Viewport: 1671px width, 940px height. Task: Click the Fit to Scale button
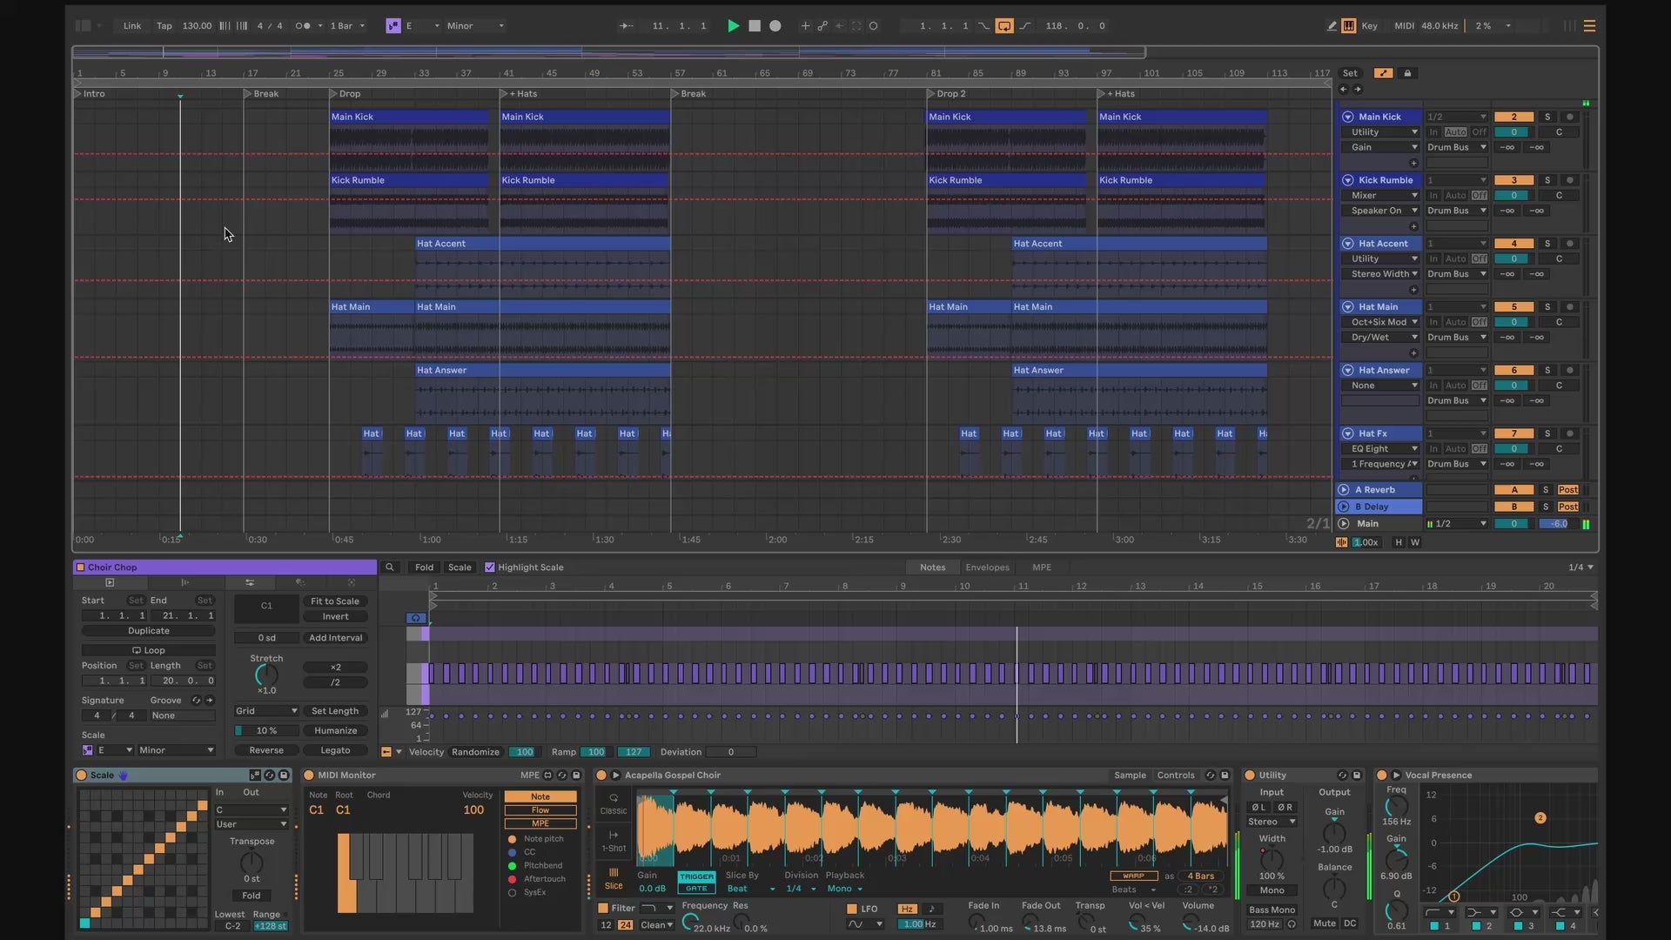point(335,601)
